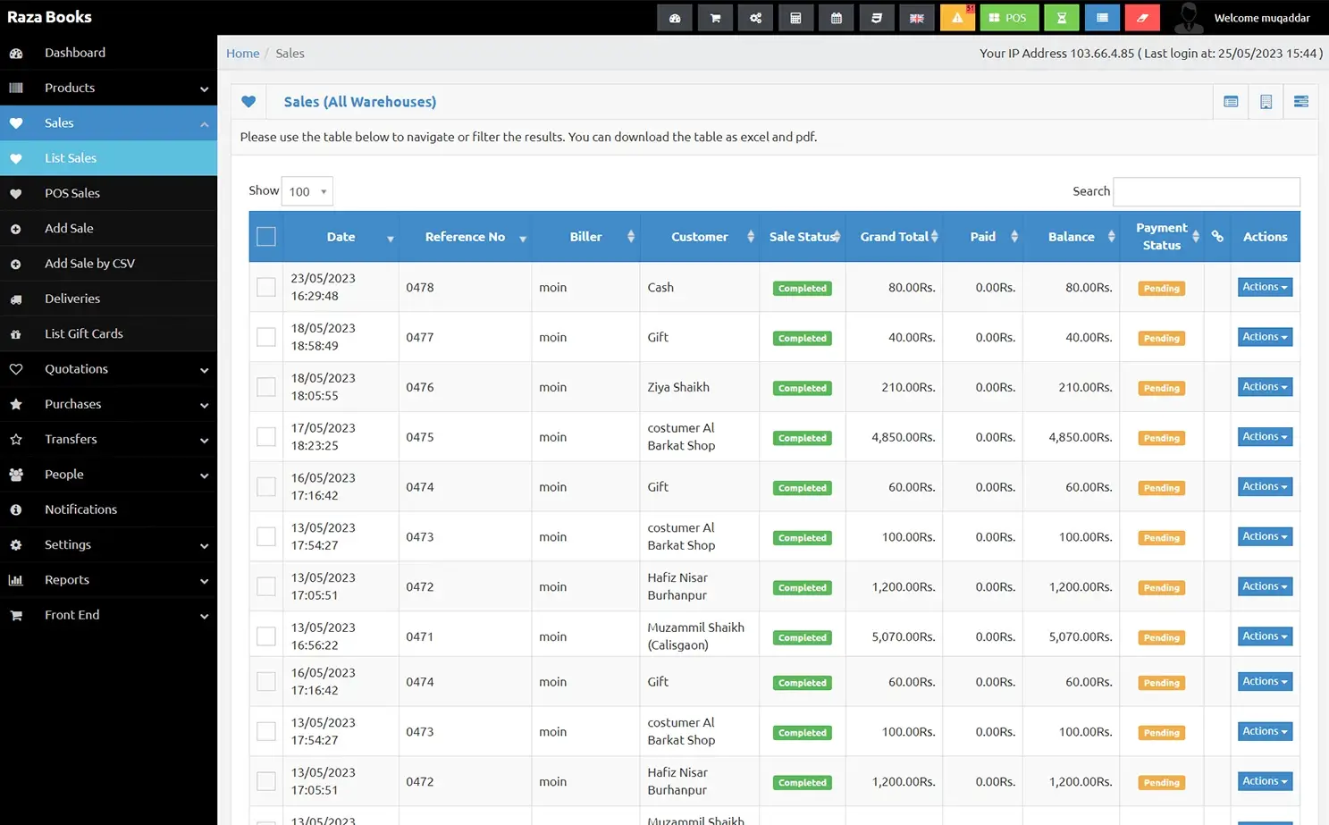The height and width of the screenshot is (825, 1329).
Task: Open the Reports menu in the sidebar
Action: 67,579
